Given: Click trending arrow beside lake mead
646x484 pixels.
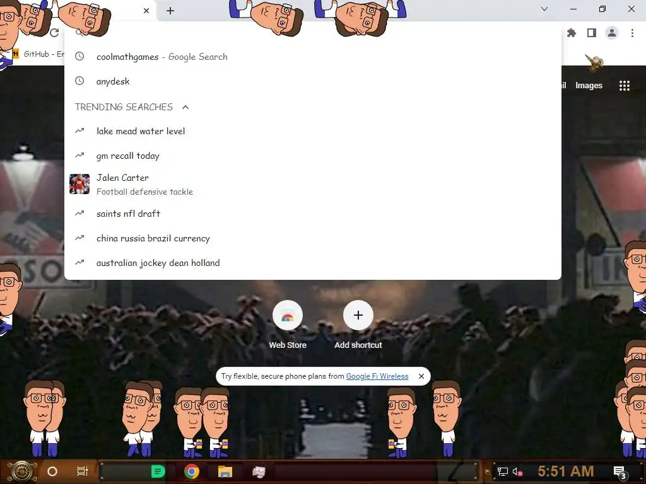Looking at the screenshot, I should (x=79, y=131).
